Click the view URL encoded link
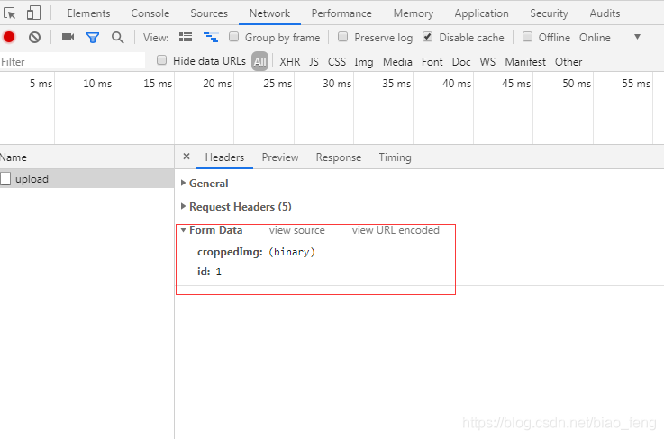Screen dimensions: 664x439 [396, 230]
